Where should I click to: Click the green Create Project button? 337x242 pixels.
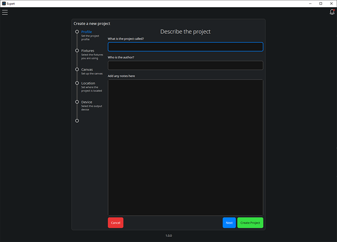tap(250, 223)
